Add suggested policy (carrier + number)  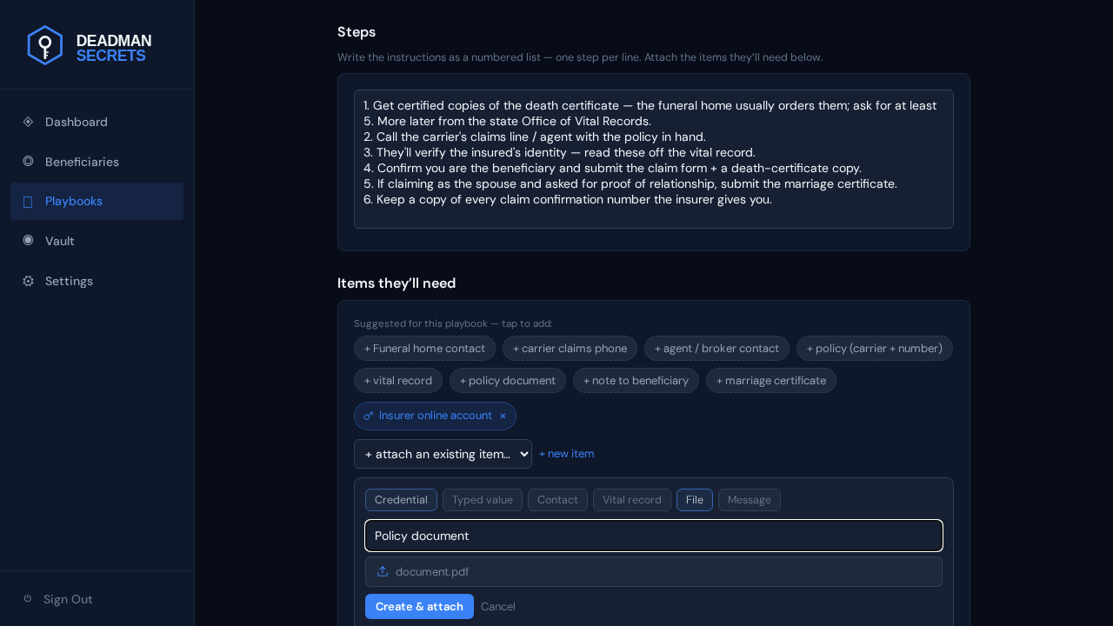(x=875, y=349)
